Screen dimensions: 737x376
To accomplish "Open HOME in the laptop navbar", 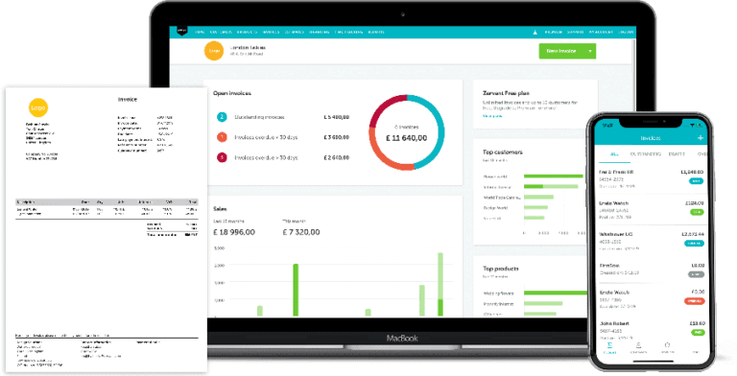I will coord(200,32).
